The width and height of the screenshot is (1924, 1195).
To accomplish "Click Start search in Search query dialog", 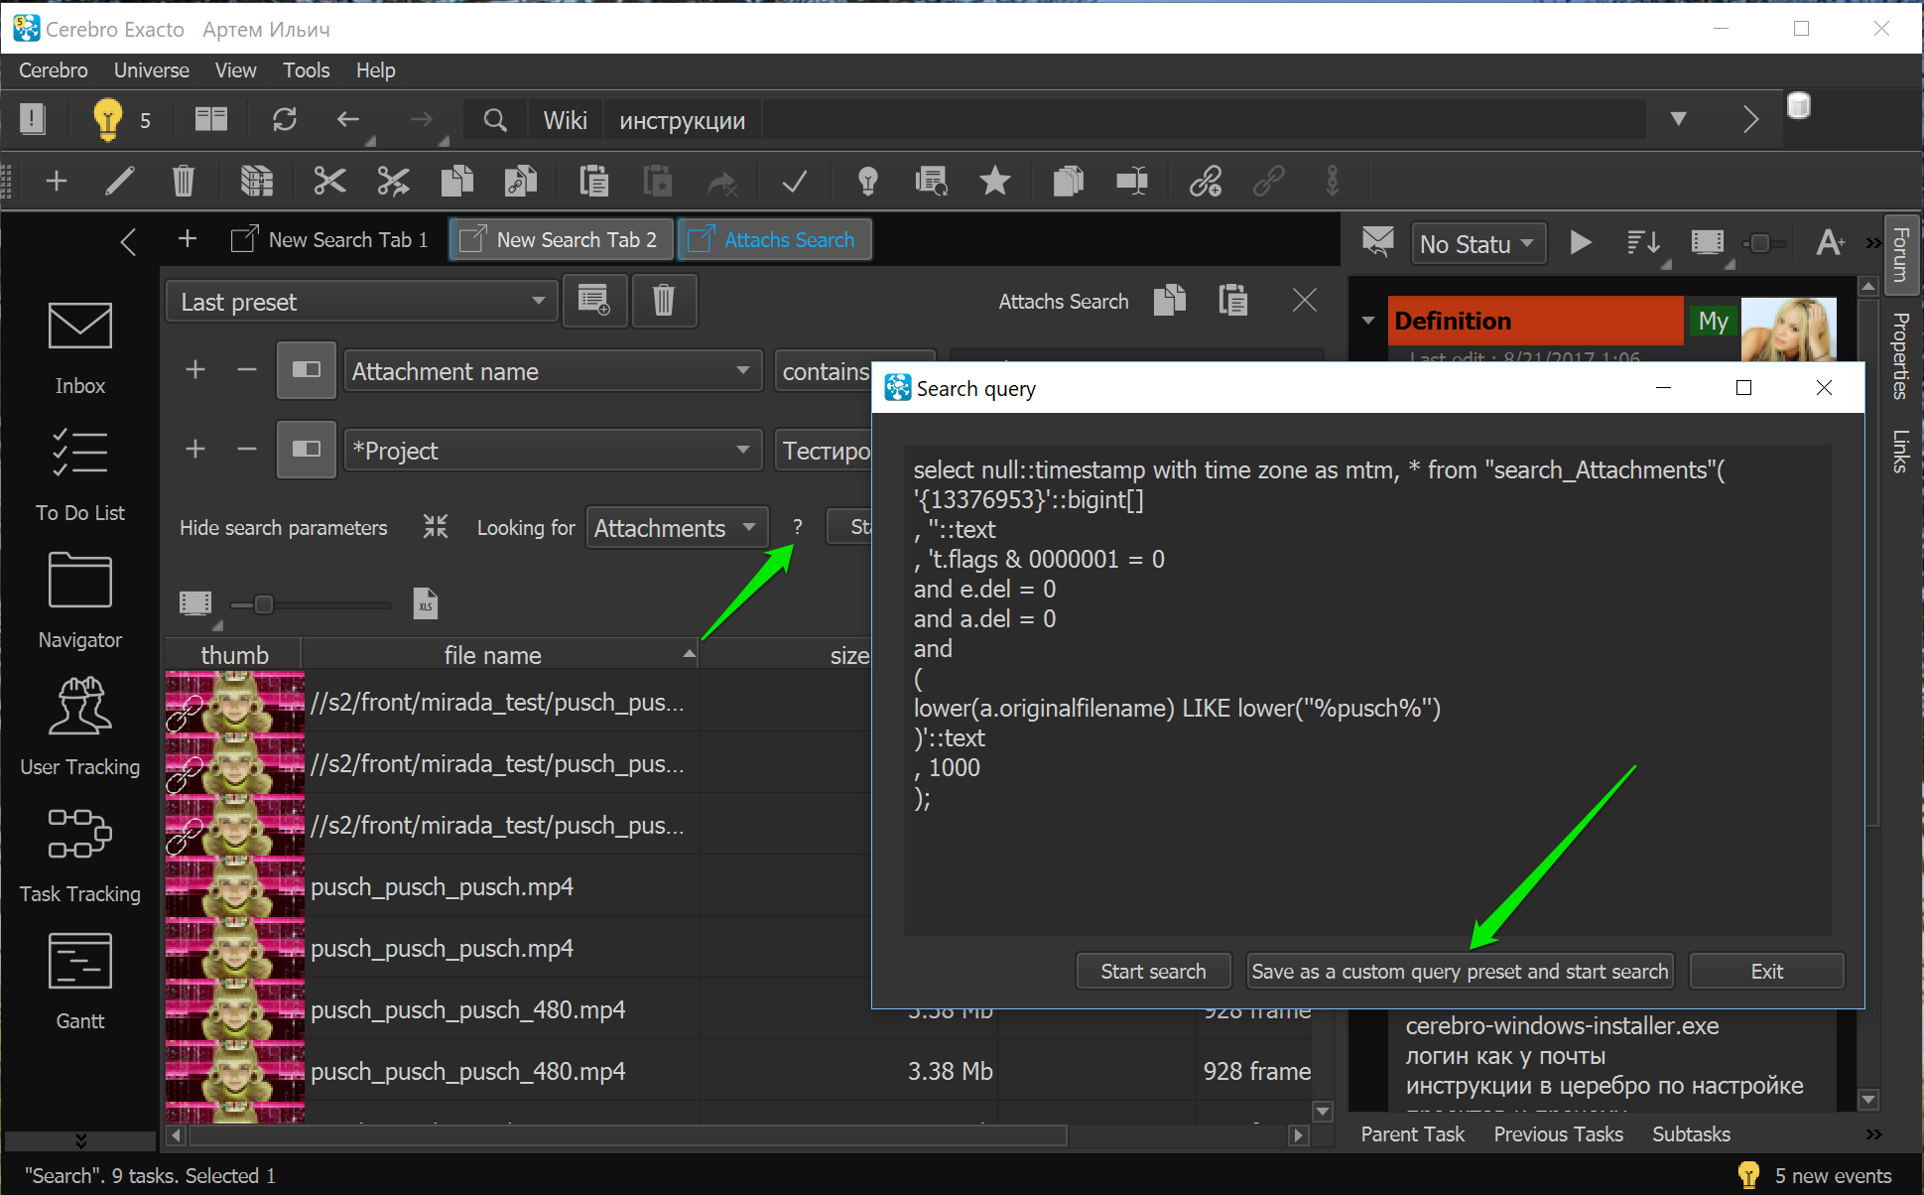I will point(1153,971).
